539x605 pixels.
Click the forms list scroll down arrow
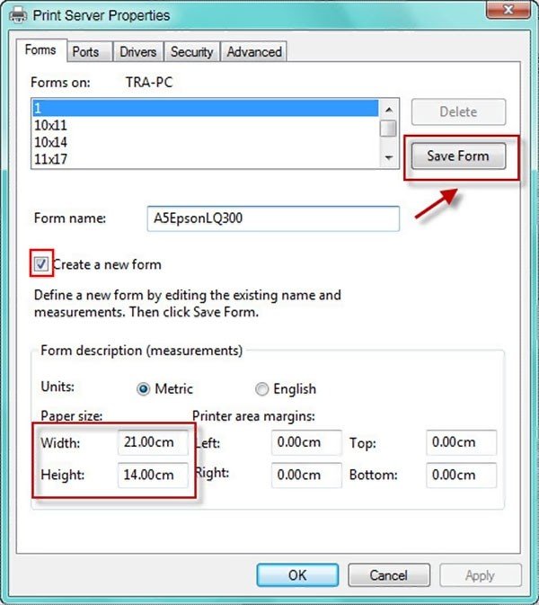(x=389, y=157)
